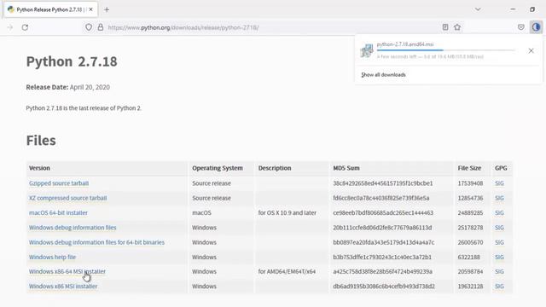Open SIG link for XZ compressed tarball
Image resolution: width=546 pixels, height=307 pixels.
(499, 198)
